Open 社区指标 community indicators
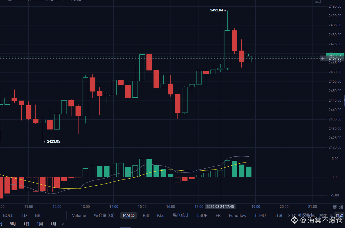Screen dimensions: 345x228 pyautogui.click(x=306, y=215)
